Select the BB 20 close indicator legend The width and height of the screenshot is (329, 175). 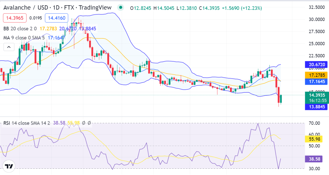click(x=20, y=28)
